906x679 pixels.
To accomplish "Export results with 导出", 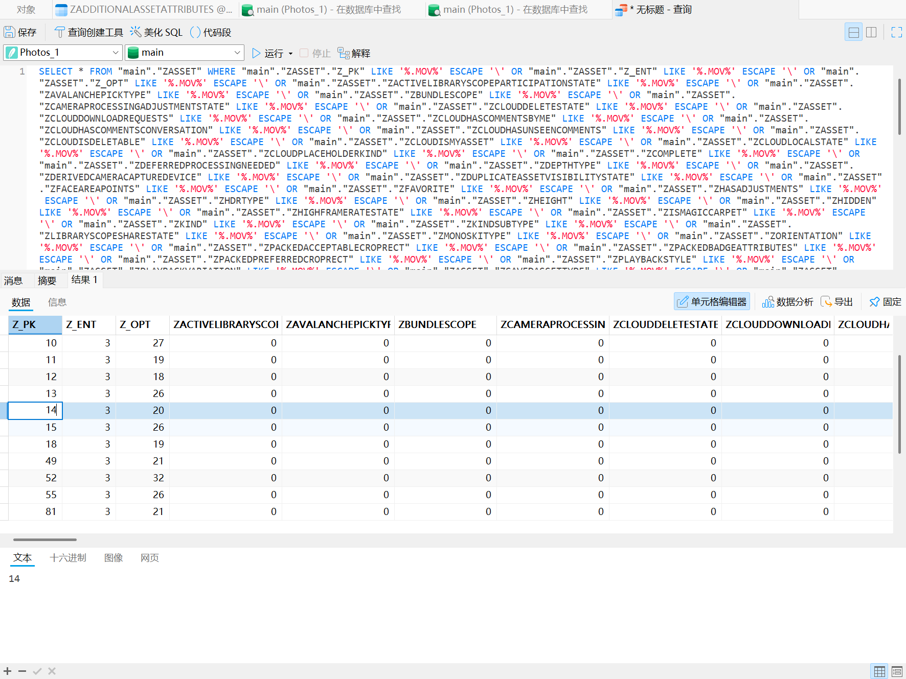I will [836, 301].
